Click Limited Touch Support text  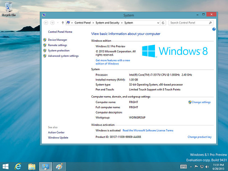pos(155,89)
